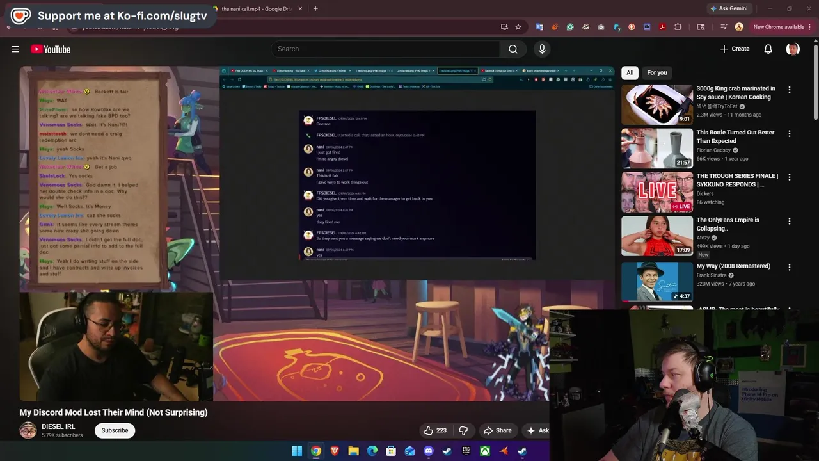This screenshot has width=819, height=461.
Task: Click the search magnifier button
Action: click(x=513, y=49)
